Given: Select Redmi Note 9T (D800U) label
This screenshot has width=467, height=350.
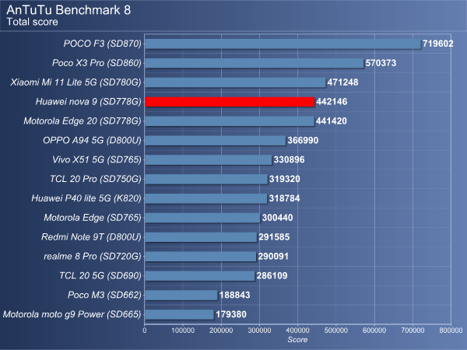Looking at the screenshot, I should click(91, 237).
